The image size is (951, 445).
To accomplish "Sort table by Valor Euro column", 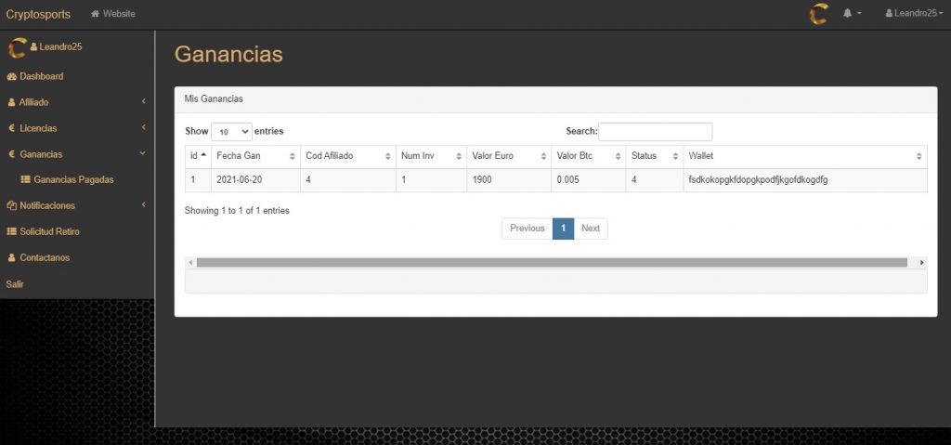I will [504, 156].
